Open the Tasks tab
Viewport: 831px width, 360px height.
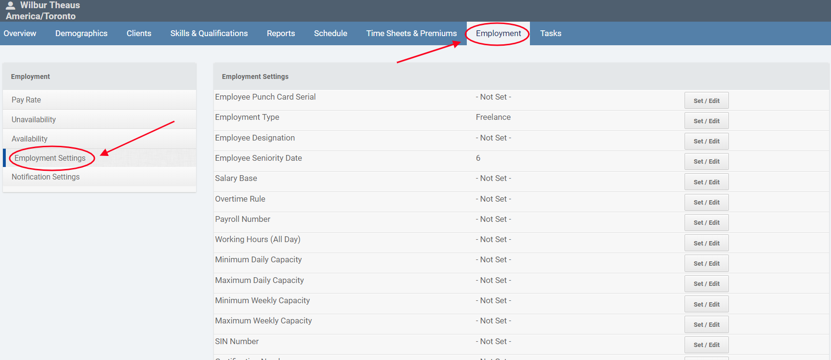(x=551, y=33)
